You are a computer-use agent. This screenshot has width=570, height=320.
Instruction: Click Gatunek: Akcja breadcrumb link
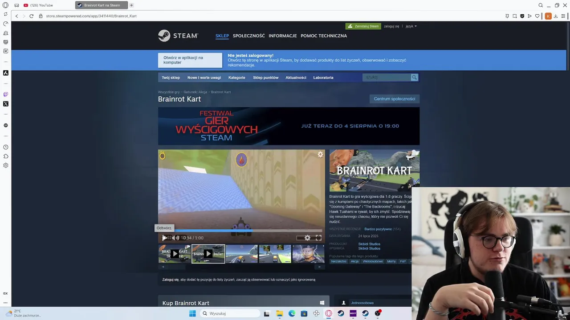195,92
